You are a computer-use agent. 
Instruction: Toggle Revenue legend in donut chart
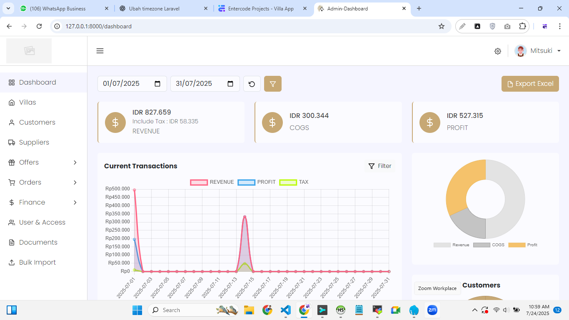[x=452, y=245]
